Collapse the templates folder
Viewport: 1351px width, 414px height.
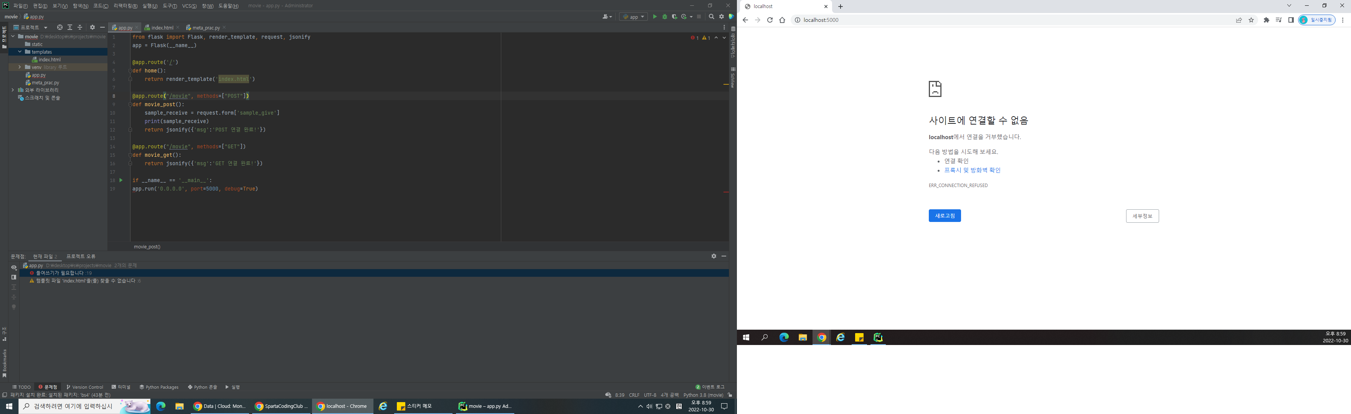(20, 52)
